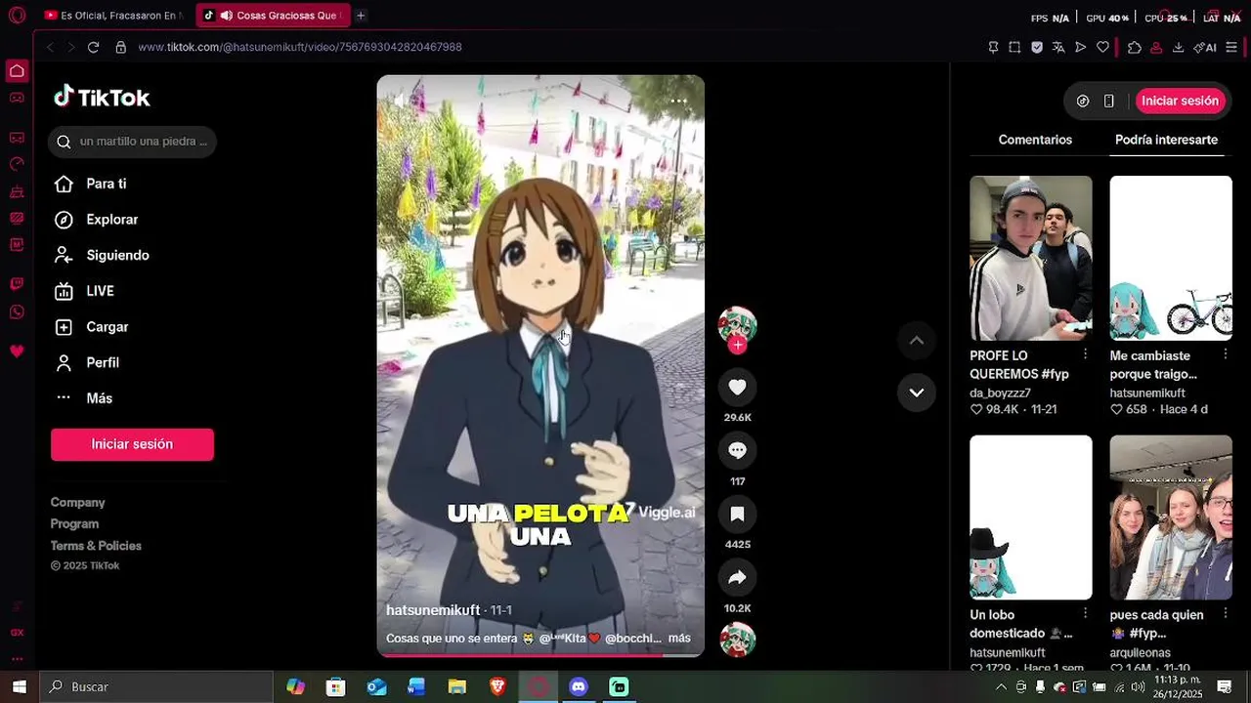The height and width of the screenshot is (703, 1251).
Task: Bookmark the video with 4425 saves
Action: tap(737, 514)
